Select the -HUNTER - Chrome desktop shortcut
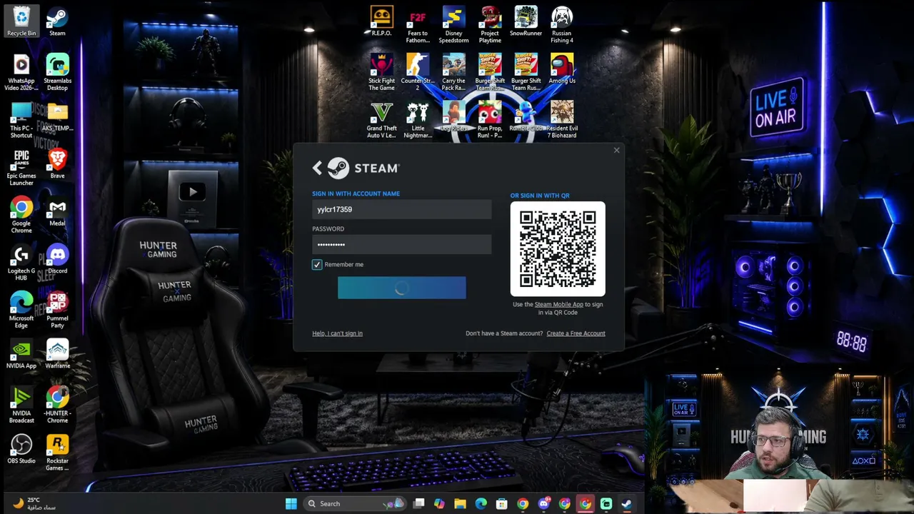914x514 pixels. pos(57,405)
